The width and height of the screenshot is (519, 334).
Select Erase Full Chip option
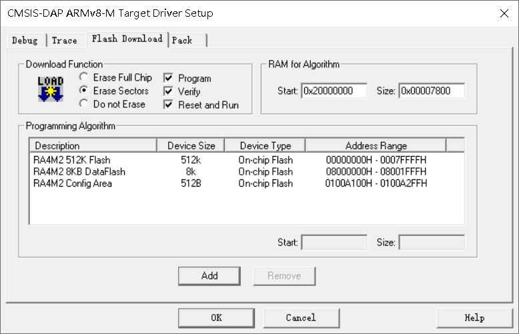84,77
